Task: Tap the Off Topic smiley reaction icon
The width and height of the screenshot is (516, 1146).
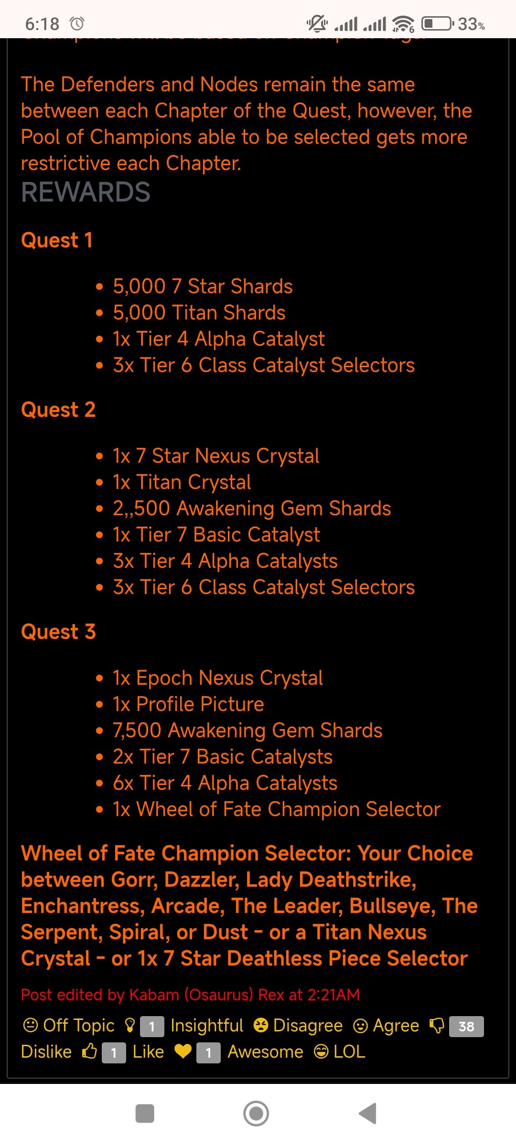Action: [30, 1025]
